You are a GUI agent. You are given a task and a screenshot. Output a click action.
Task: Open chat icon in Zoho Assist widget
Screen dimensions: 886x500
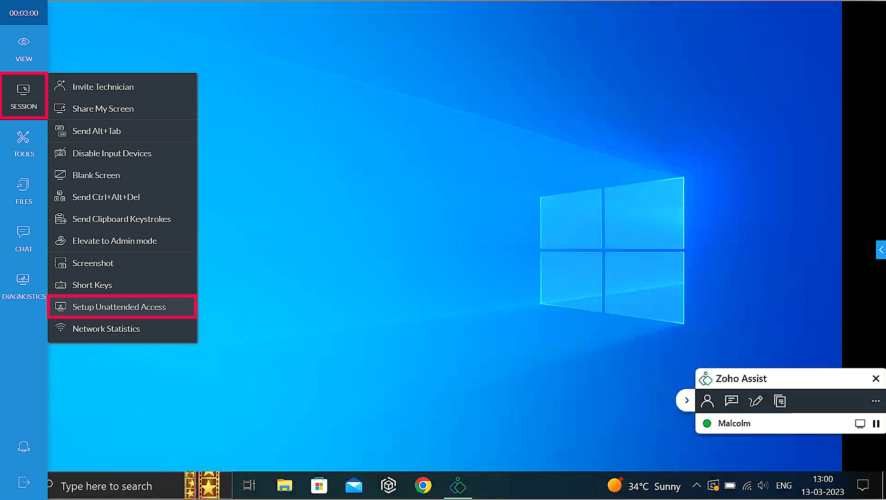point(731,401)
